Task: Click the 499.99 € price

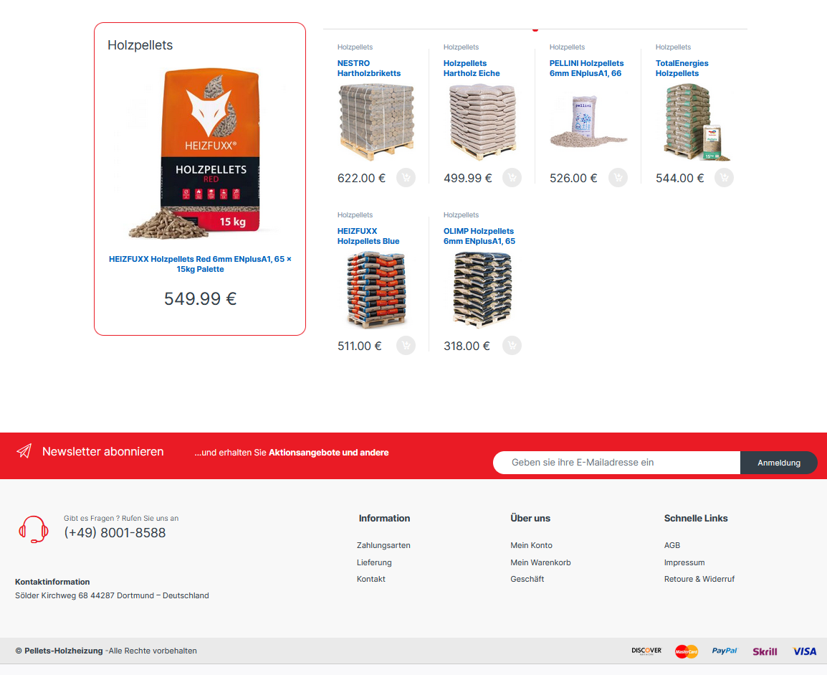Action: [467, 178]
